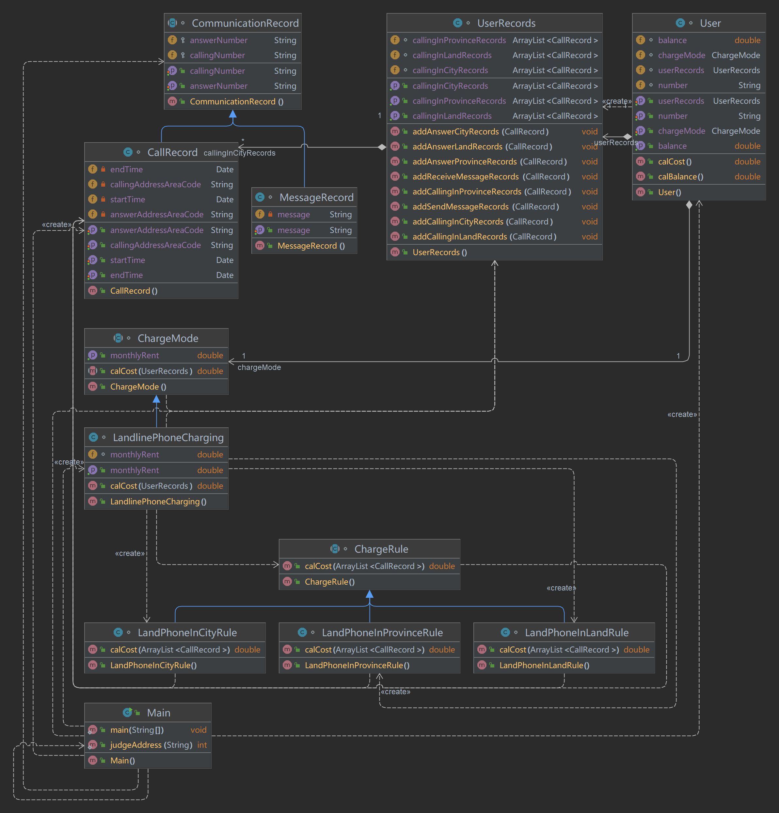Image resolution: width=779 pixels, height=813 pixels.
Task: Click the ChargeRule abstract class icon
Action: click(335, 549)
